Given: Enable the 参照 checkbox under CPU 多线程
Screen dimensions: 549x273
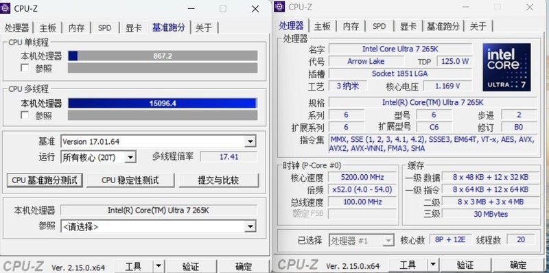Looking at the screenshot, I should 25,115.
